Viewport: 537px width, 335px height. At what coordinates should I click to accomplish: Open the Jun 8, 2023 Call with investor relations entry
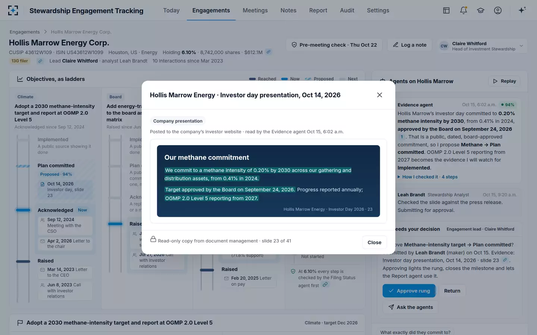tap(65, 290)
